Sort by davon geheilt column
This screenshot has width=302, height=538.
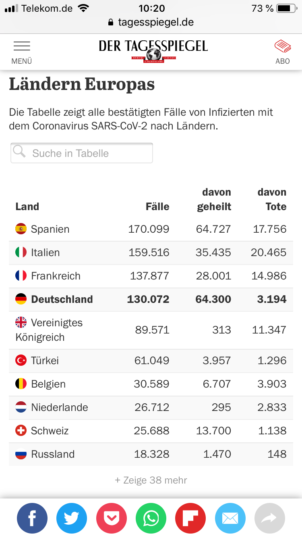click(x=214, y=200)
